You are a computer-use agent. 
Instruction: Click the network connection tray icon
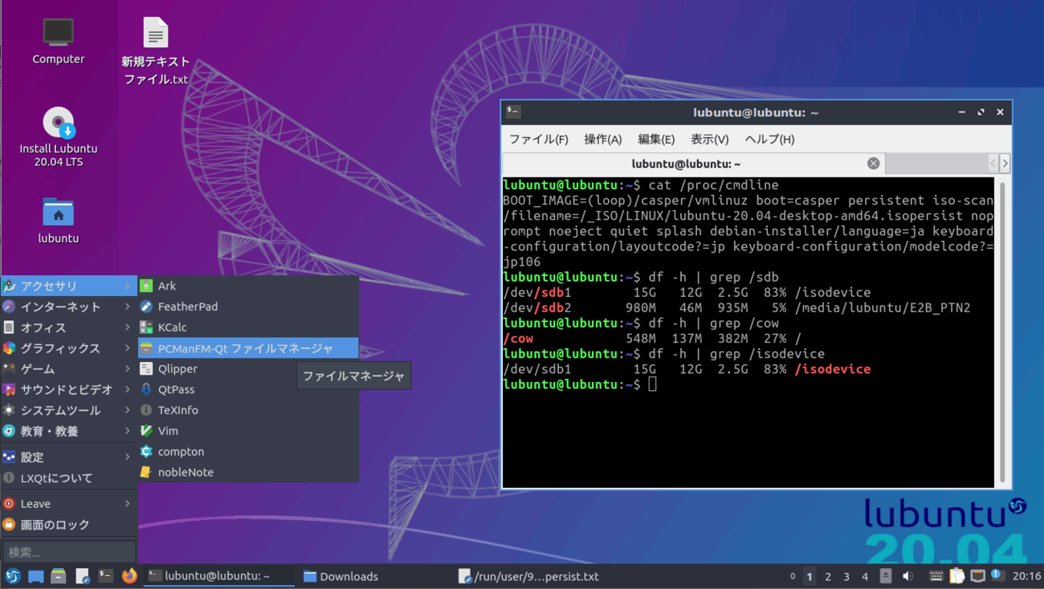(977, 576)
